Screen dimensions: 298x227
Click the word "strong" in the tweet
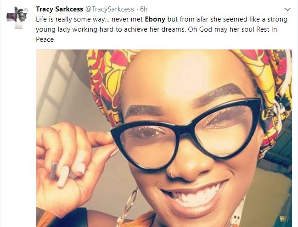(x=277, y=20)
